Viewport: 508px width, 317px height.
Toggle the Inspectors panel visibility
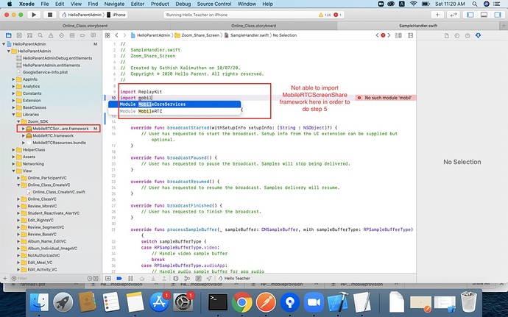498,15
